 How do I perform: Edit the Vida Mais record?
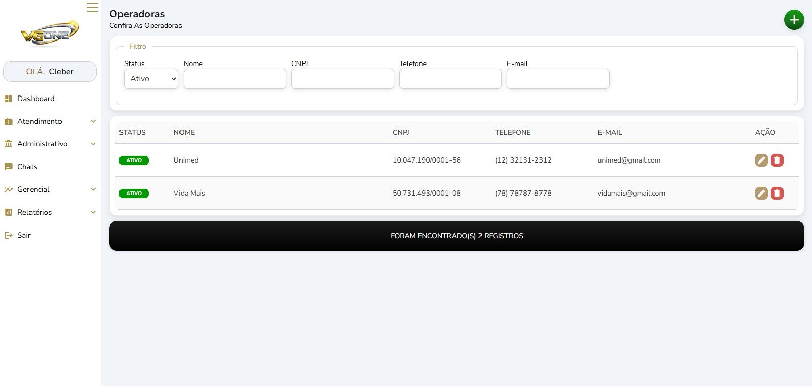pos(761,194)
